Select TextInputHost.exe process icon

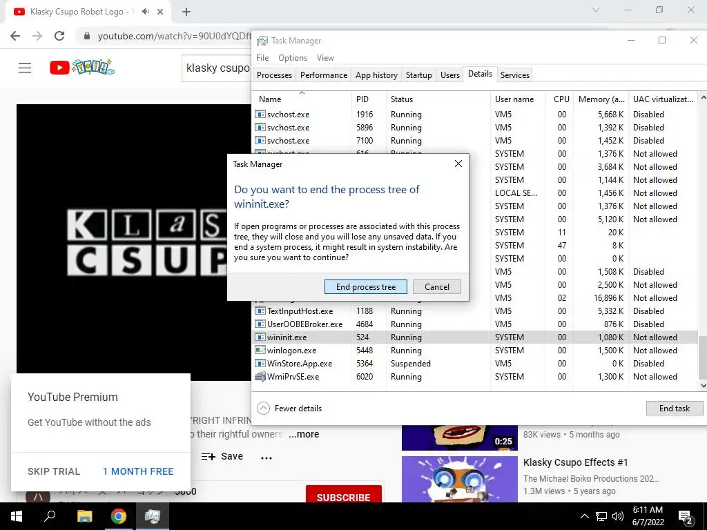pyautogui.click(x=260, y=311)
